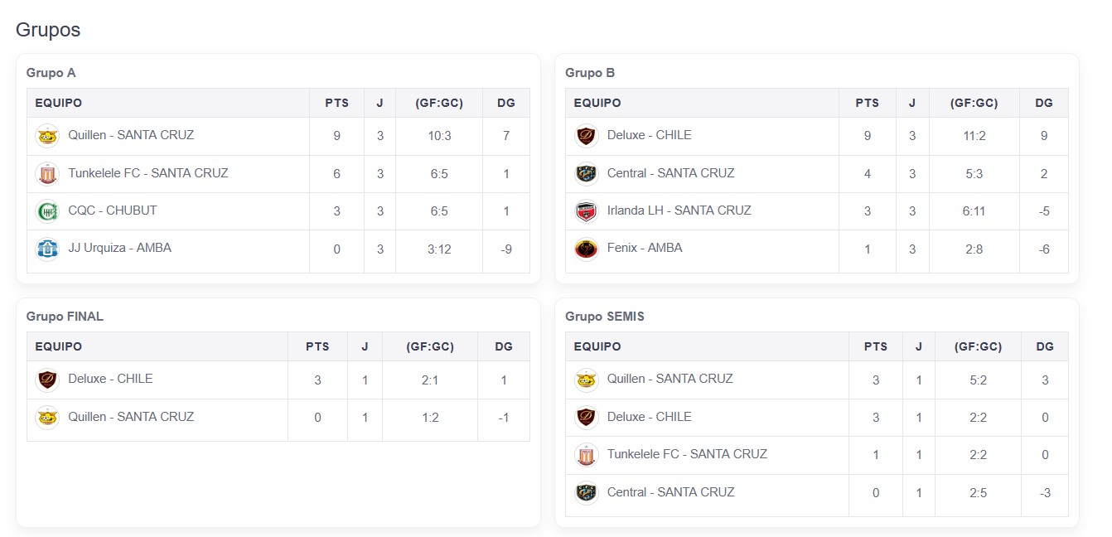Click the Quillen team logo in Grupo A
Viewport: 1112px width, 537px height.
[x=48, y=136]
